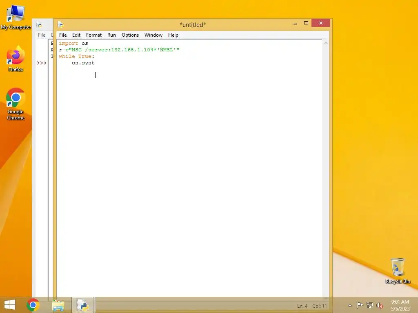This screenshot has height=313, width=418.
Task: Select the My Computer desktop icon
Action: point(16,18)
